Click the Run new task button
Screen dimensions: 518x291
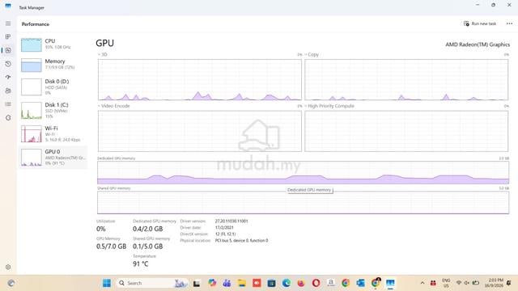[480, 23]
